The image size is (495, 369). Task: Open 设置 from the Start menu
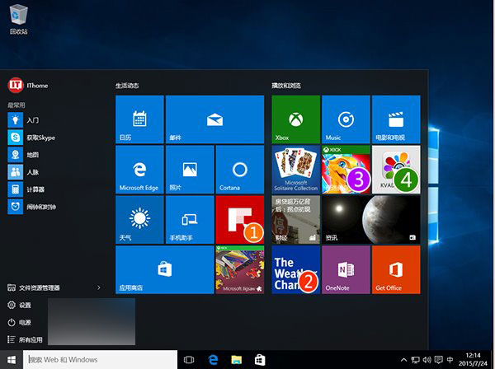(24, 304)
